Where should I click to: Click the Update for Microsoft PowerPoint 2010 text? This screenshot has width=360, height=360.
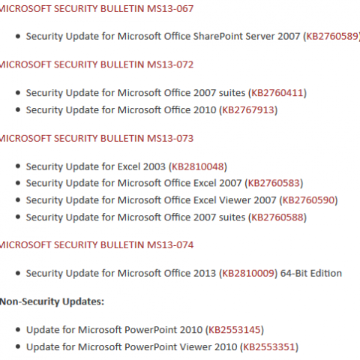click(x=114, y=330)
